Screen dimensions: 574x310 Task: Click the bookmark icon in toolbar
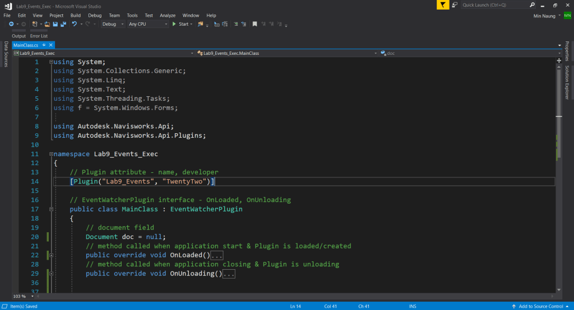[x=254, y=24]
